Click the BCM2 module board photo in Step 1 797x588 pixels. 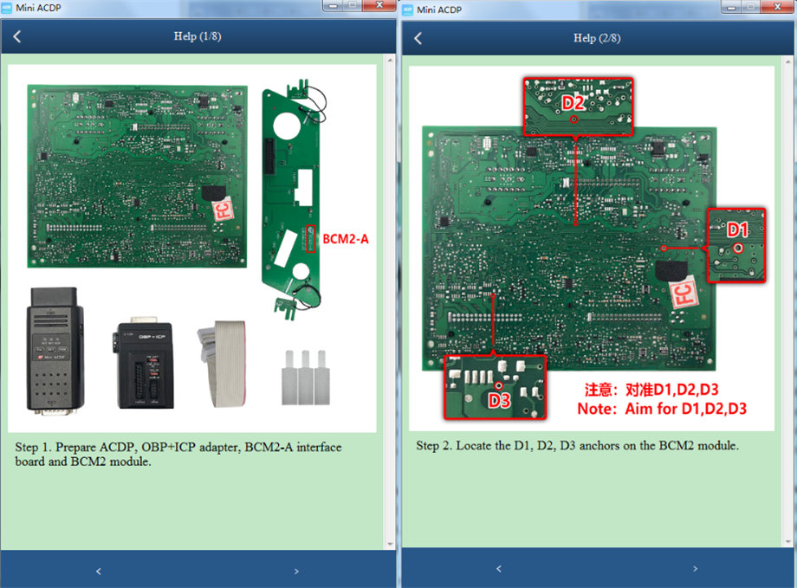pos(137,177)
